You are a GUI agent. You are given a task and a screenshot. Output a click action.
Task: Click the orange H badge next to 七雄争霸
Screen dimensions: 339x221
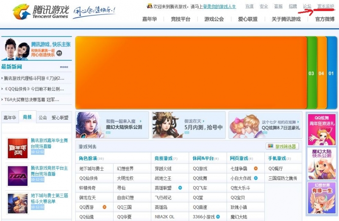click(256, 168)
